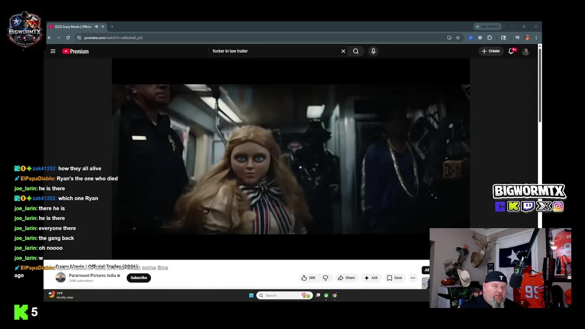Open the weather widget showing 74°F
Screen dimensions: 585x329
(x=61, y=295)
